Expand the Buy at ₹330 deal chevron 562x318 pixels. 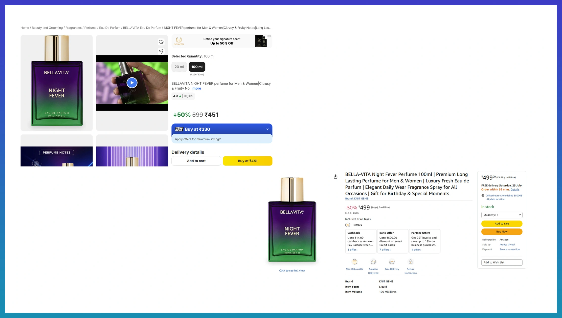(267, 129)
